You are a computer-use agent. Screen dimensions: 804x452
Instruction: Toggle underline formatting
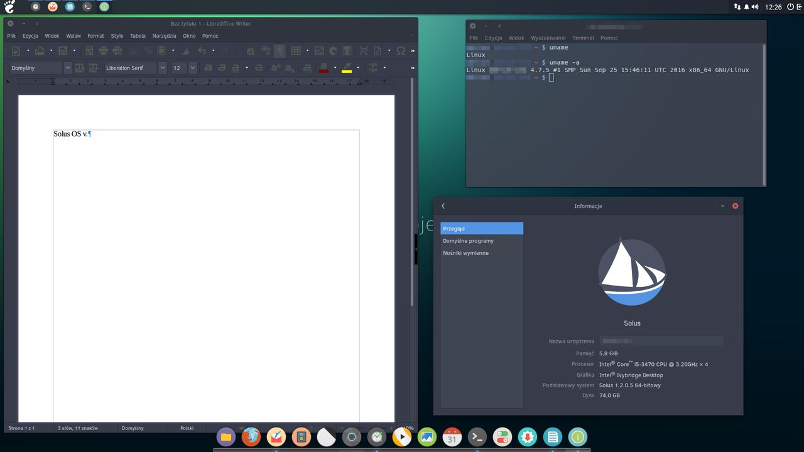236,68
